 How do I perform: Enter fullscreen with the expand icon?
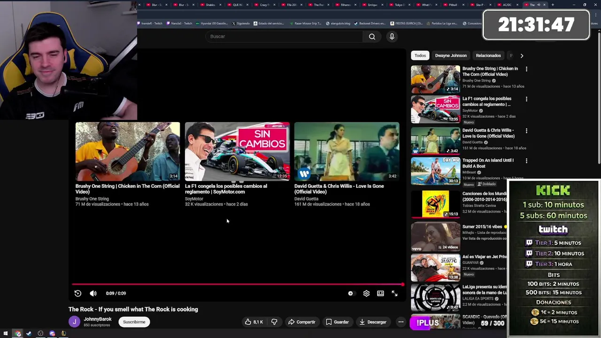tap(394, 293)
